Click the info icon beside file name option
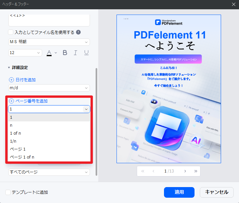239x203 pixels. tap(78, 32)
